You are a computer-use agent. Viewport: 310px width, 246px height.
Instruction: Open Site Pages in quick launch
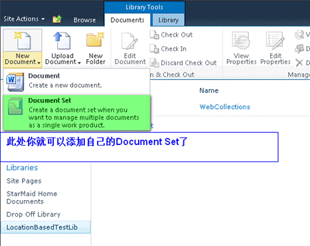pyautogui.click(x=24, y=181)
